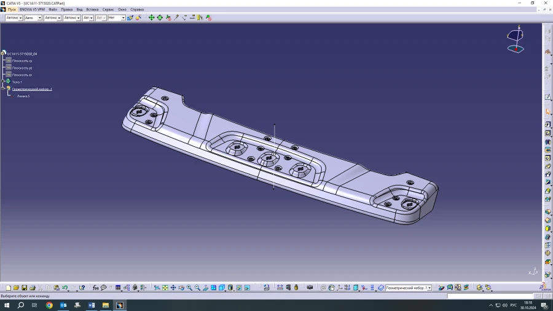Click the Zoom In magnifier icon
The width and height of the screenshot is (553, 311).
189,288
